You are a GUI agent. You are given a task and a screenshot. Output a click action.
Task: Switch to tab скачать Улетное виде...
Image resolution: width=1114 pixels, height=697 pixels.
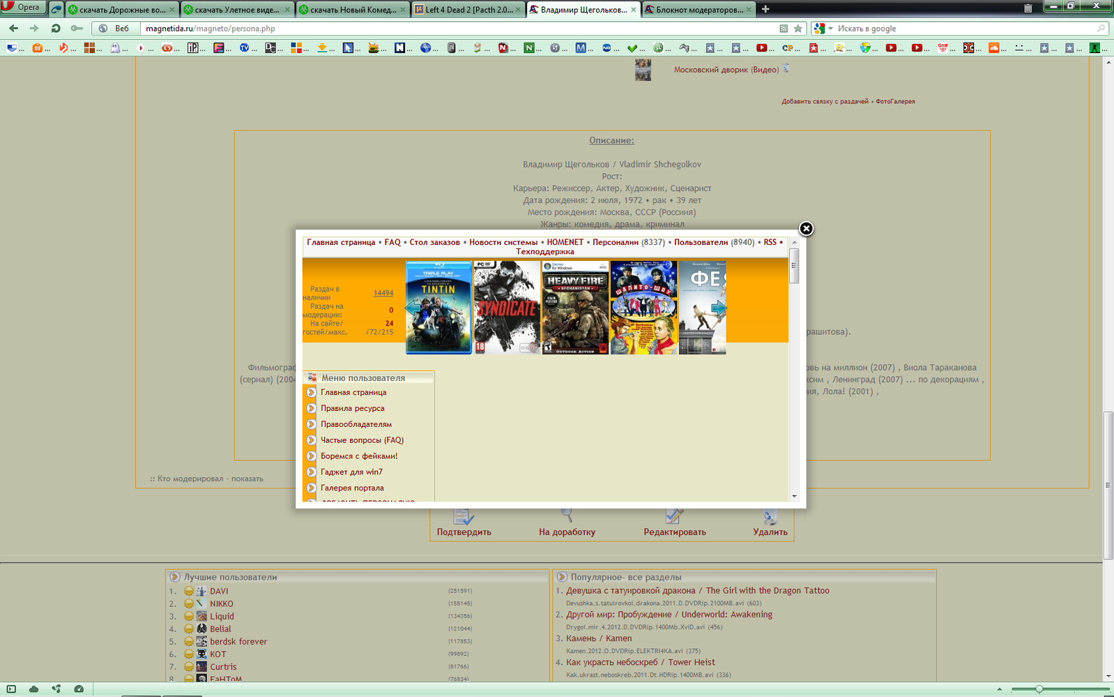coord(237,10)
